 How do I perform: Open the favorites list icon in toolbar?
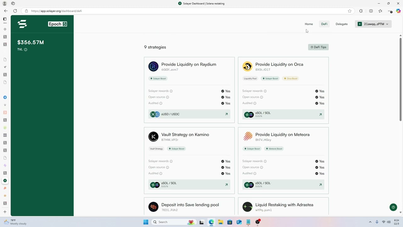point(380,11)
